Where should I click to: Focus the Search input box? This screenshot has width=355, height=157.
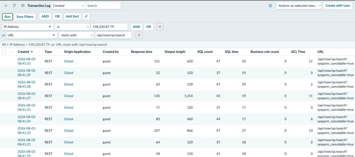[x=103, y=6]
